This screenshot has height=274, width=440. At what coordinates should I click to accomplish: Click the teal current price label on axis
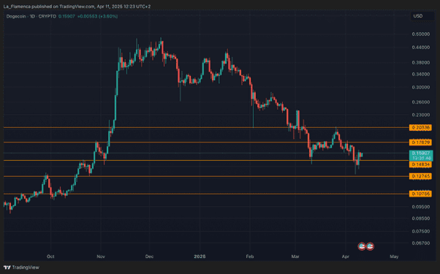pos(421,156)
